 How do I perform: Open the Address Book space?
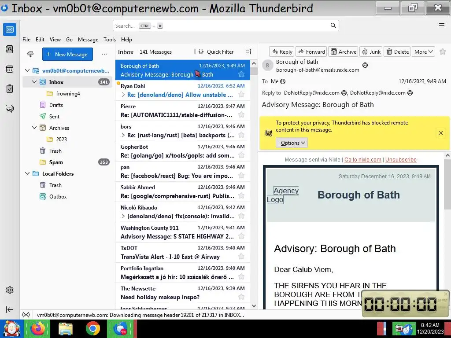[x=10, y=49]
